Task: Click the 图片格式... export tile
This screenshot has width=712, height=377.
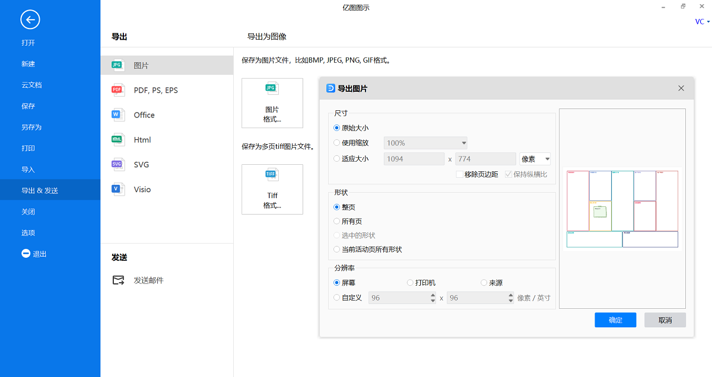Action: coord(272,103)
